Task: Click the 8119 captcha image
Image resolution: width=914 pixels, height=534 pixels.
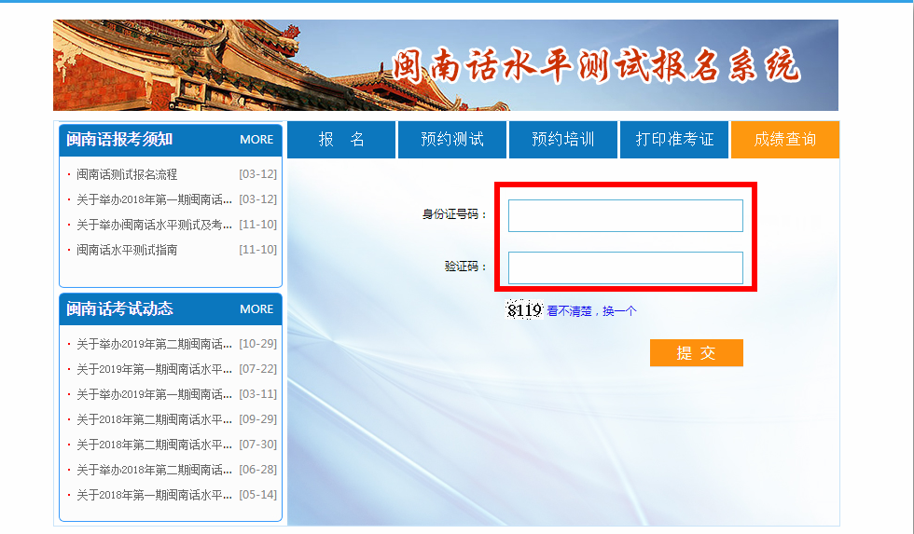Action: click(x=524, y=309)
